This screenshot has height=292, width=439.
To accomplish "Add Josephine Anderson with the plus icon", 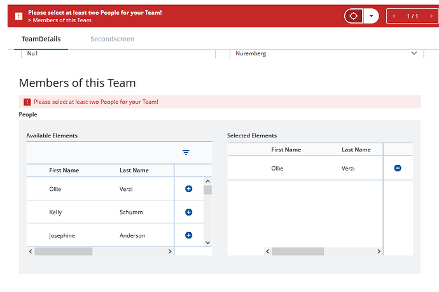I will click(189, 235).
